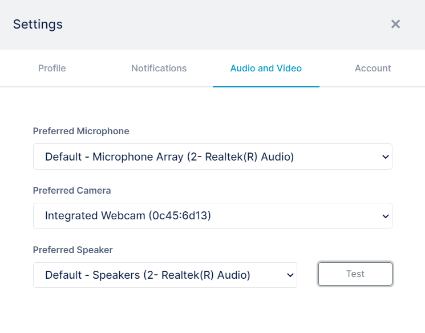Click the Preferred Microphone label
The width and height of the screenshot is (425, 333).
pos(81,131)
